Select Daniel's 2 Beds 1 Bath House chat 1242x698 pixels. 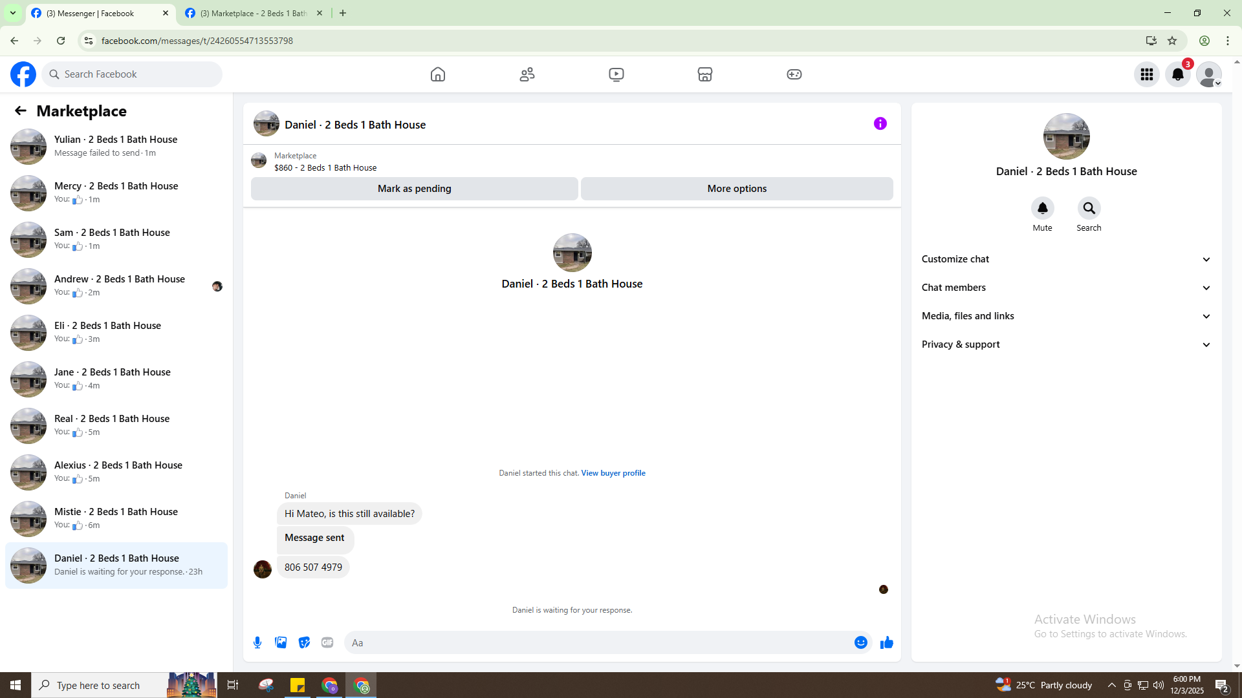click(x=116, y=566)
